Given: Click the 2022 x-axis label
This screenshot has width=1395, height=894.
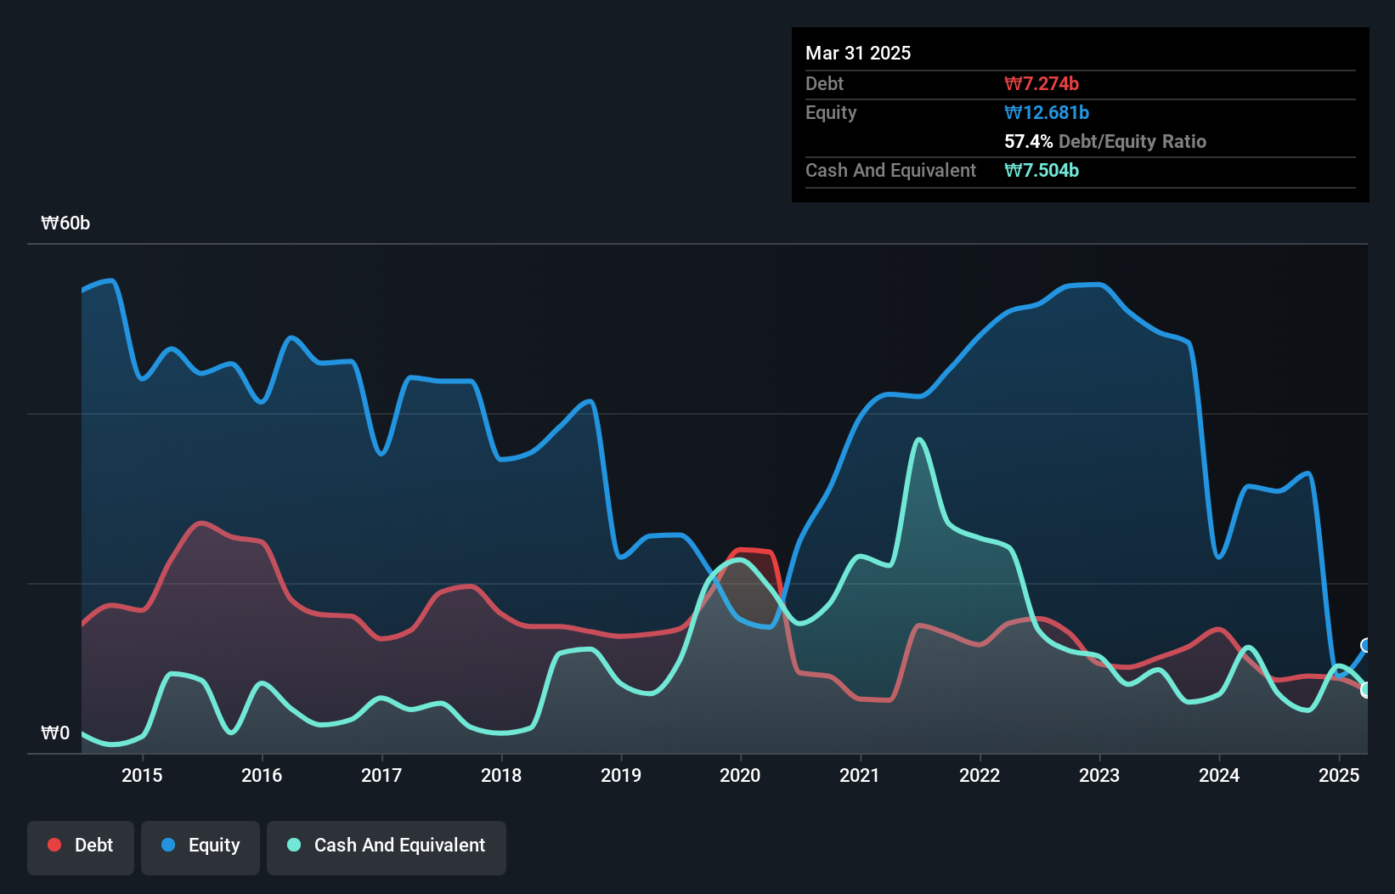Looking at the screenshot, I should coord(980,775).
